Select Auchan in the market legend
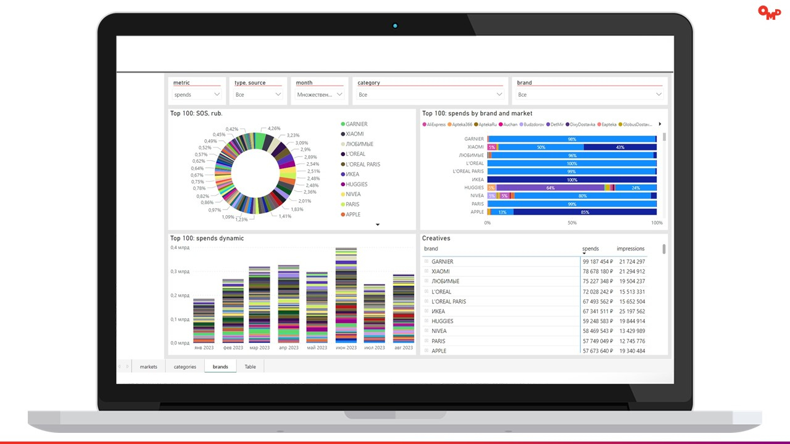 click(x=508, y=124)
